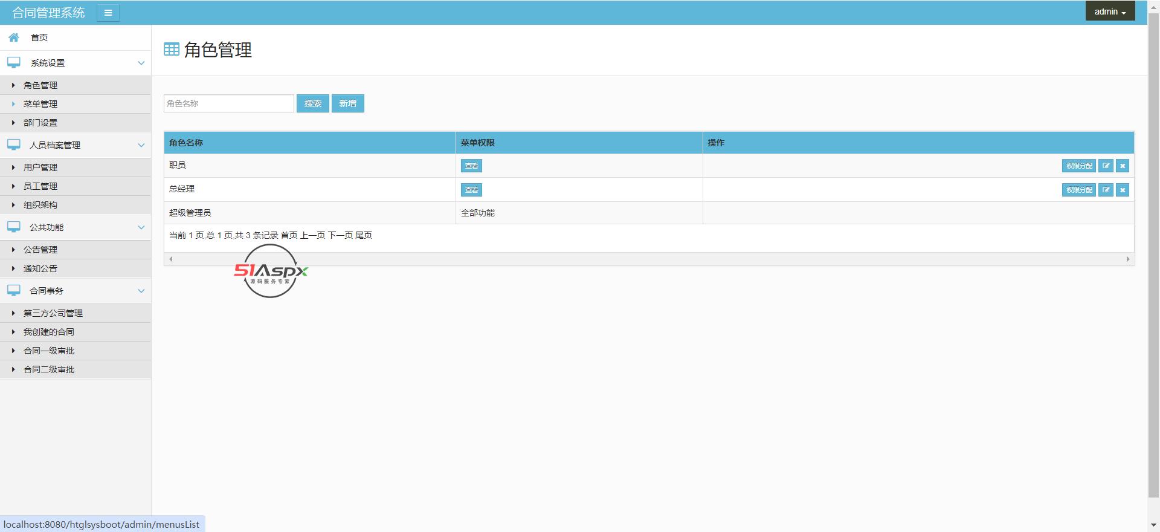1160x532 pixels.
Task: Collapse the 公共功能 section chevron
Action: point(141,227)
